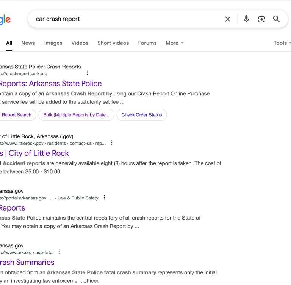Switch to the Short videos tab
This screenshot has height=285, width=291.
(x=113, y=43)
